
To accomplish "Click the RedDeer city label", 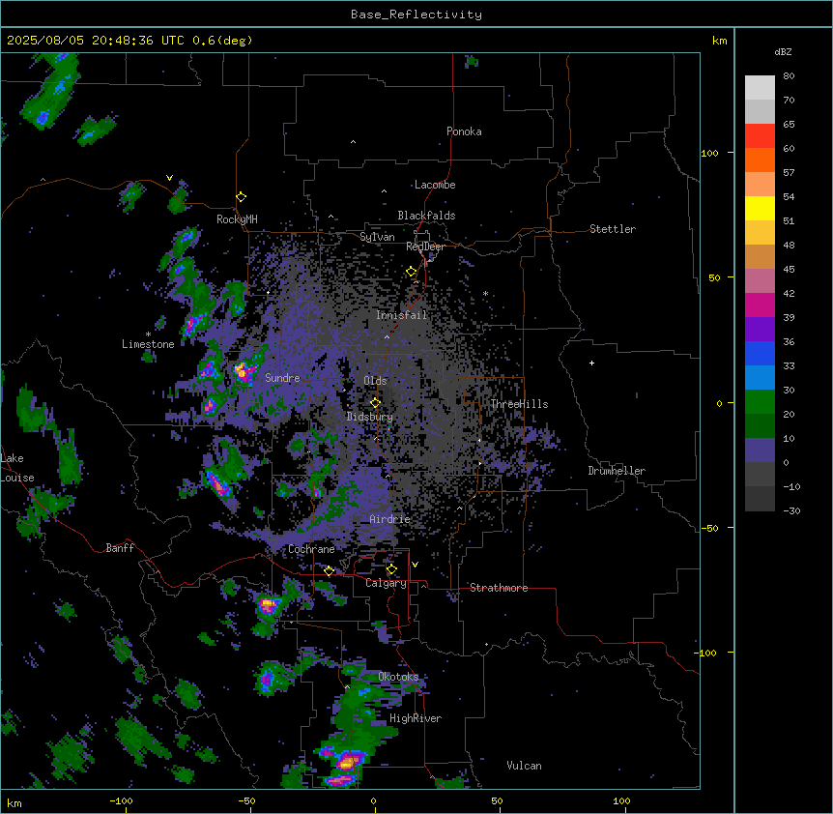I will 425,247.
